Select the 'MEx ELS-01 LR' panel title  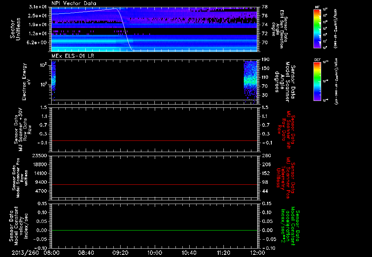pos(73,56)
